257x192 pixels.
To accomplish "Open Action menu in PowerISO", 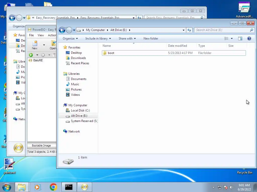I will pos(52,35).
